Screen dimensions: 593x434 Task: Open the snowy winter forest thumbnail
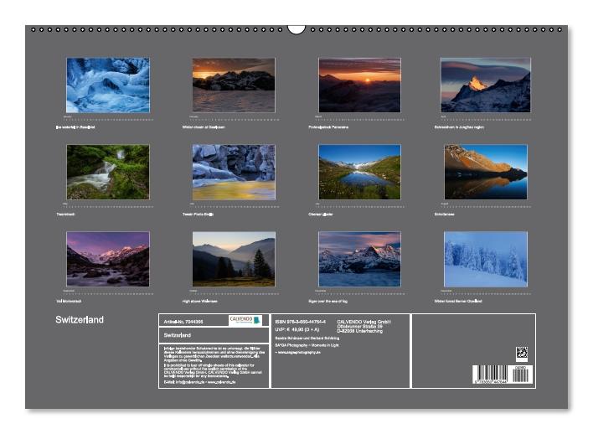click(486, 259)
